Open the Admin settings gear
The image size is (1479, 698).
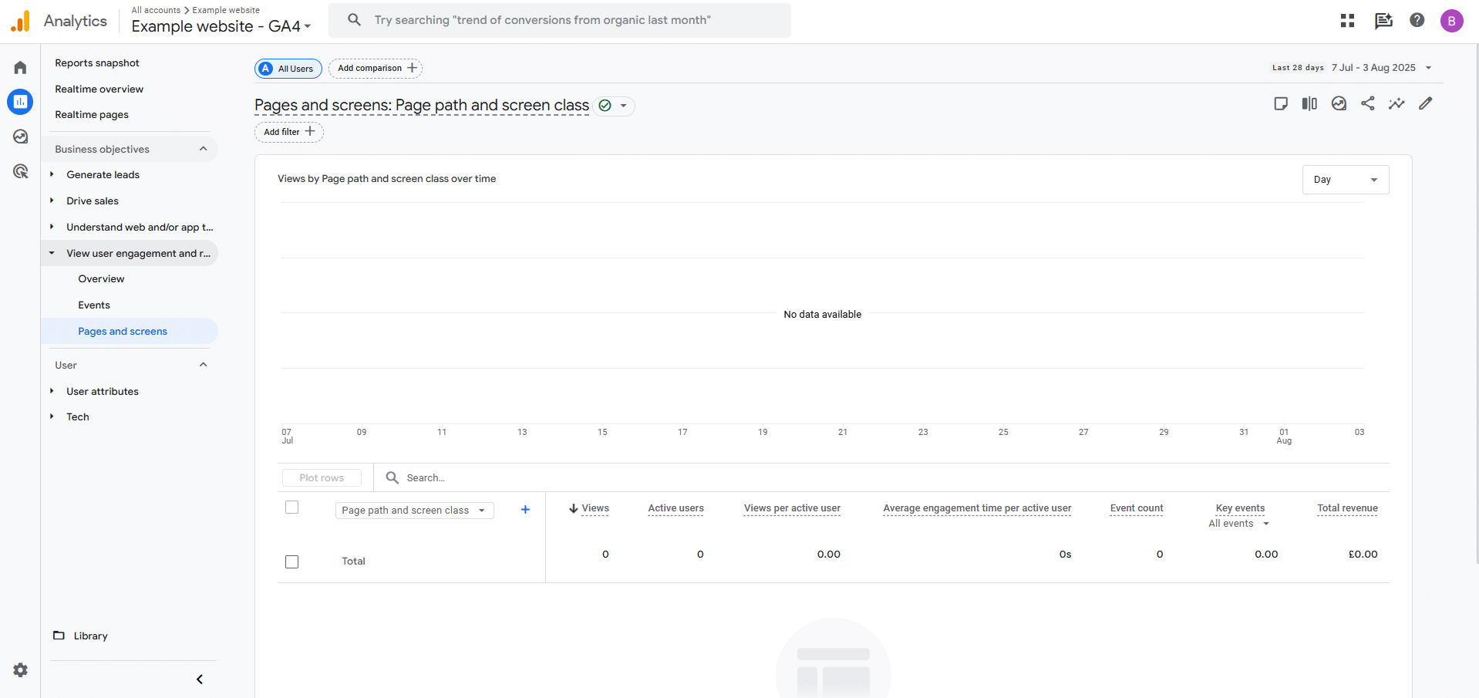tap(20, 670)
